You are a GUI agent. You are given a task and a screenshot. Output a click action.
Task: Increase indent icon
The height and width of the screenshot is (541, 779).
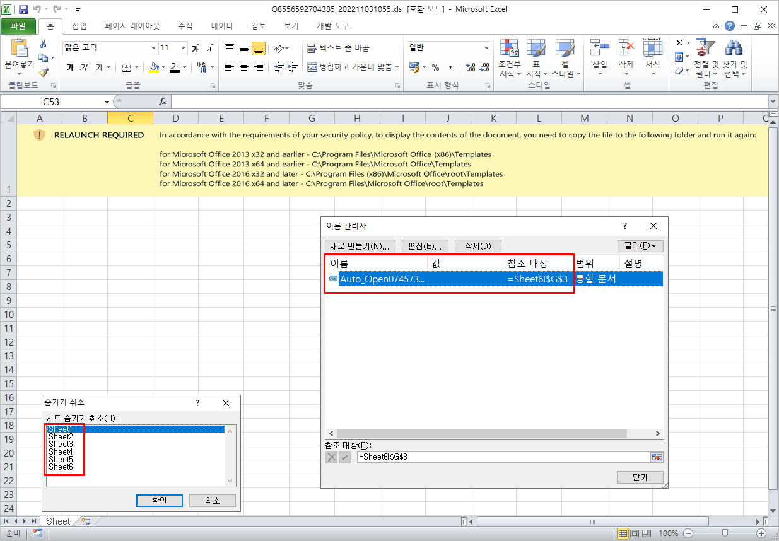click(293, 67)
